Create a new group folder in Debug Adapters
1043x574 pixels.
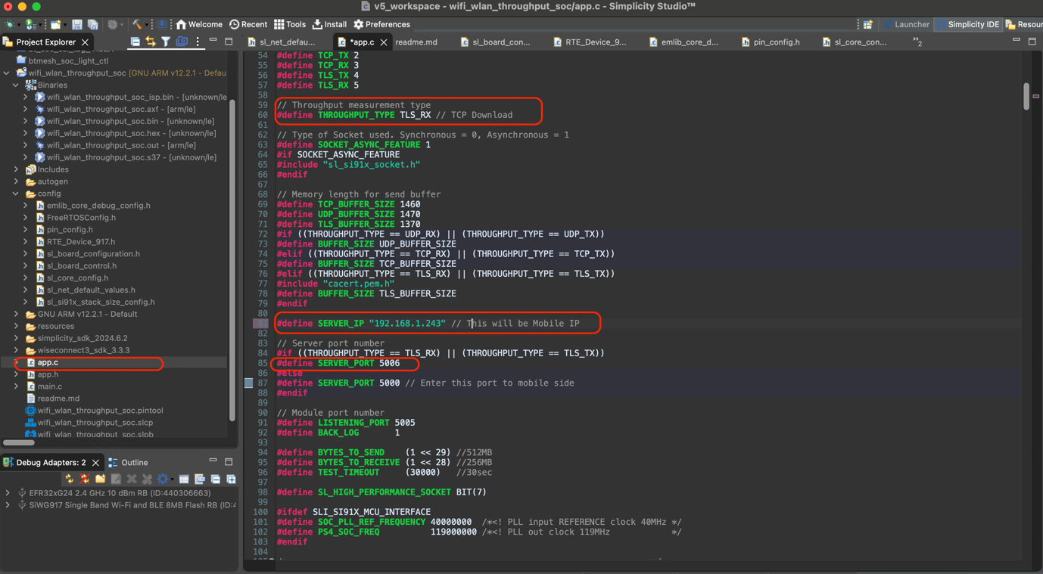pyautogui.click(x=100, y=479)
